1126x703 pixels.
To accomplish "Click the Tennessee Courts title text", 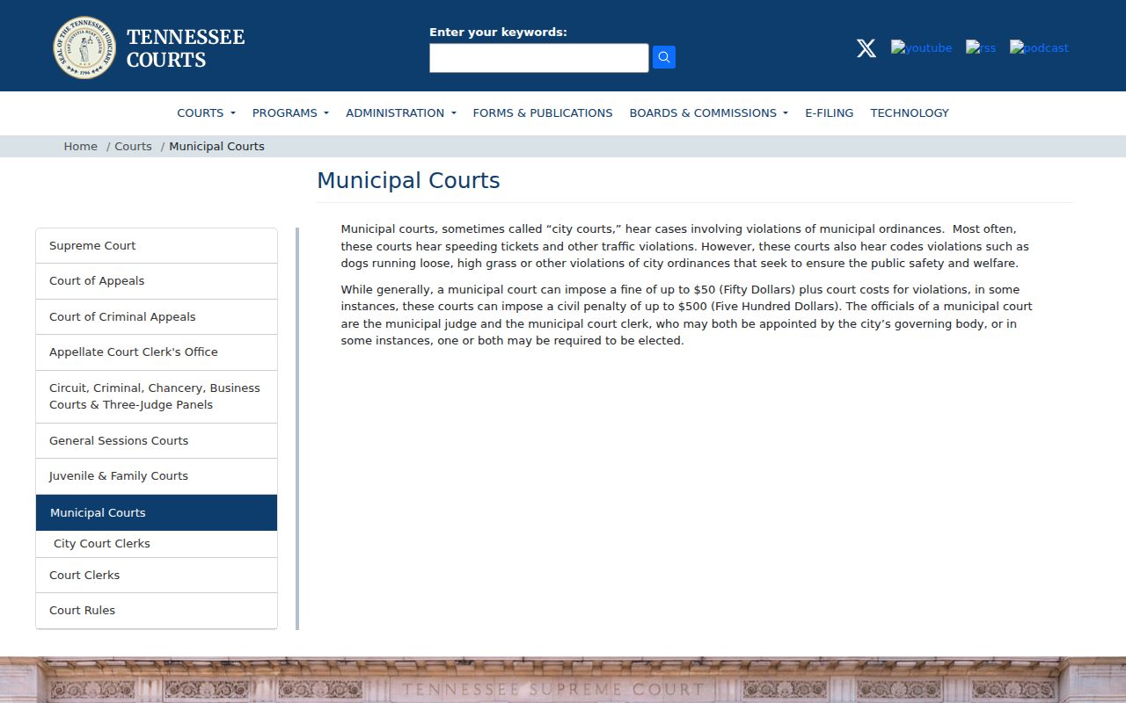I will click(x=186, y=48).
